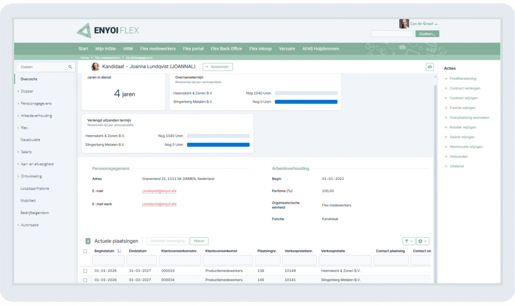Click the sidebar search magnifier icon
The width and height of the screenshot is (515, 305).
point(70,67)
